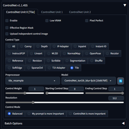The width and height of the screenshot is (129, 129).
Task: Select the T2I-Adapter control type
Action: [56, 68]
